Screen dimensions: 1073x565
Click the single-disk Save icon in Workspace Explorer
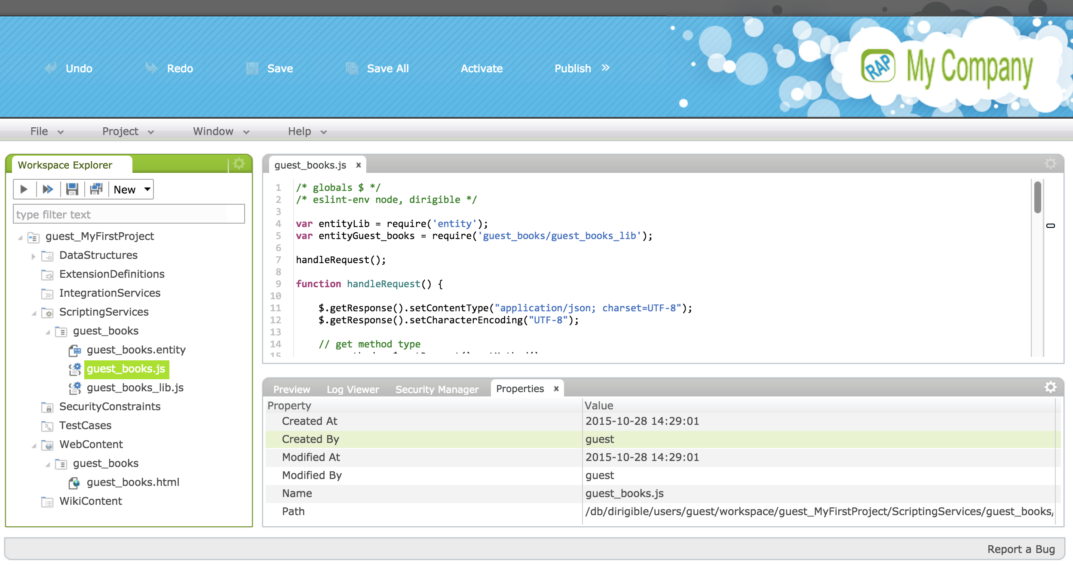tap(72, 189)
